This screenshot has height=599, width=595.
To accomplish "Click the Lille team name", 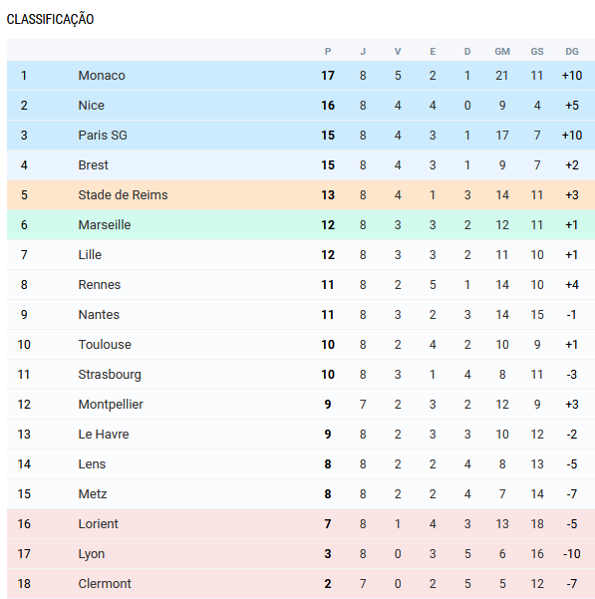I will (90, 254).
